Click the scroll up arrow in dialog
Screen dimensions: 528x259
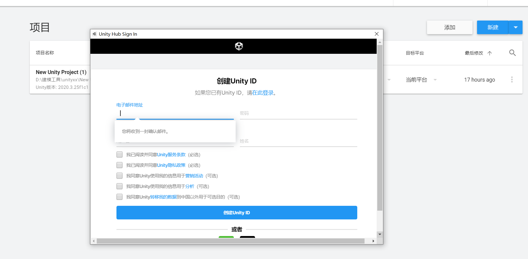tap(380, 42)
